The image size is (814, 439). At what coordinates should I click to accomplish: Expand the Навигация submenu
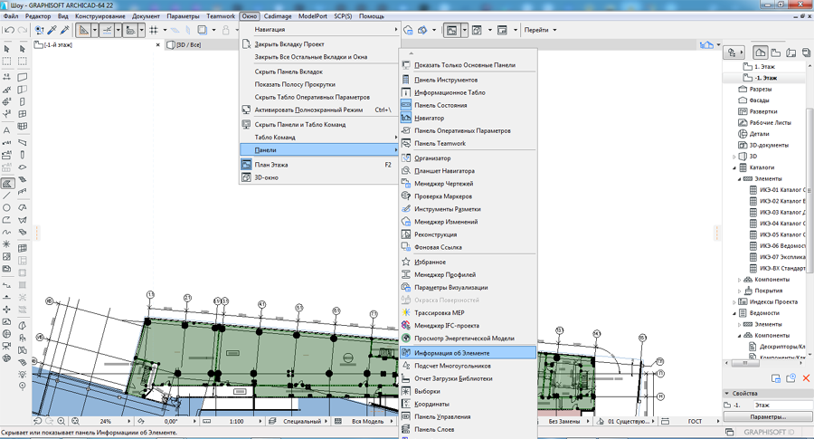[x=319, y=30]
